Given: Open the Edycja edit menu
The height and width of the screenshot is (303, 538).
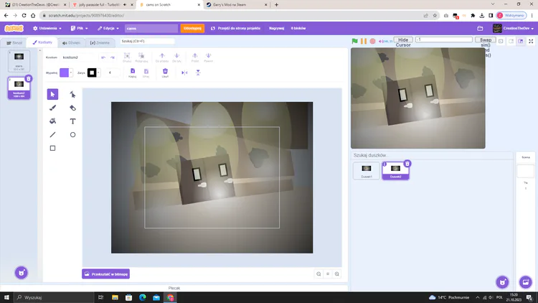Looking at the screenshot, I should click(108, 28).
